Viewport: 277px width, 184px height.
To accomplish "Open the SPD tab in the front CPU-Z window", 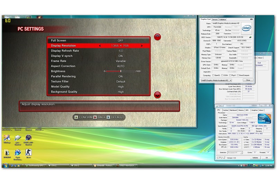I will (247, 110).
